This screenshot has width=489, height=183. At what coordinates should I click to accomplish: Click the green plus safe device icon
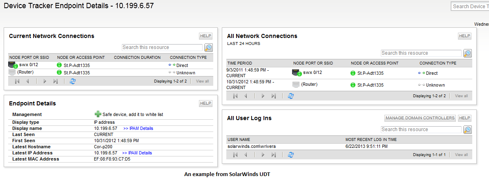(98, 114)
